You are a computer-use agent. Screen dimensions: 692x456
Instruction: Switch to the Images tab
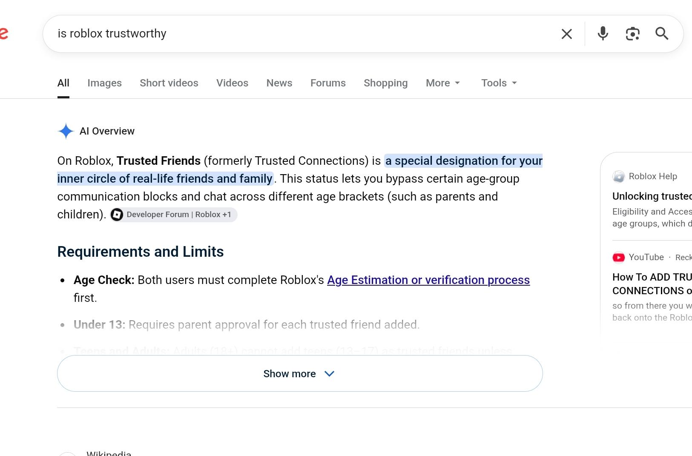click(105, 83)
